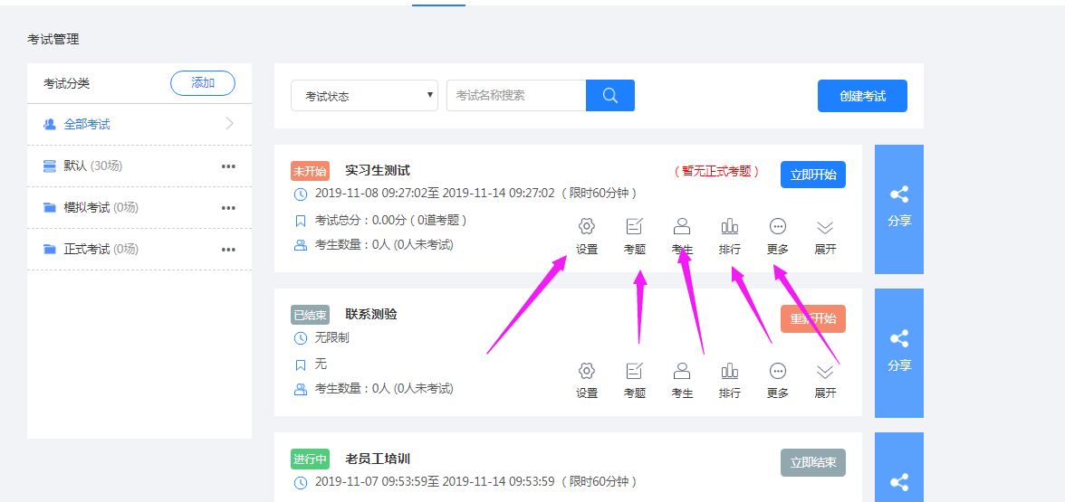View 排行 ranking for 联系测验 exam
This screenshot has width=1065, height=502.
click(x=729, y=380)
